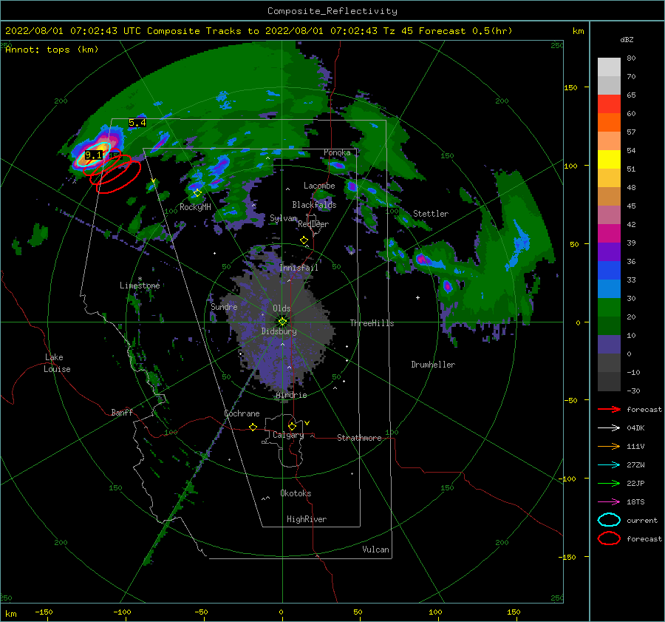Click the Innisfail label
This screenshot has height=622, width=665.
coord(299,268)
